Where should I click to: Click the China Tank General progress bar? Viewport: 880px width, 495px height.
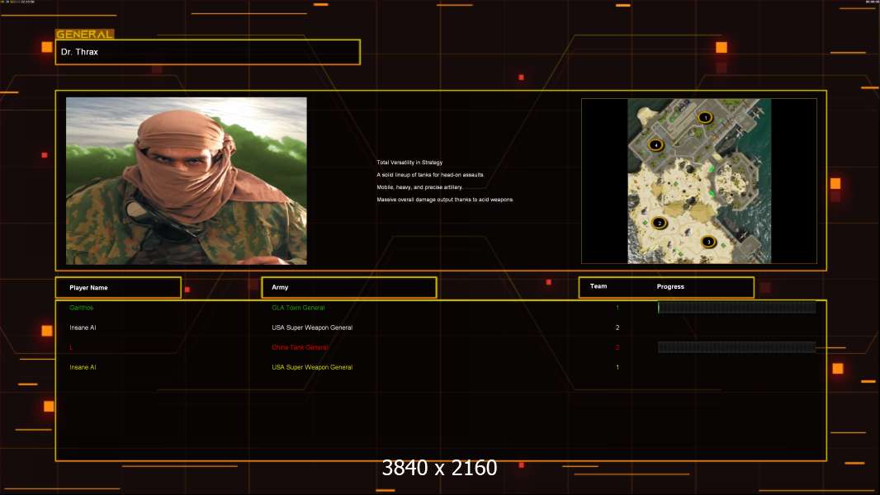(x=737, y=347)
